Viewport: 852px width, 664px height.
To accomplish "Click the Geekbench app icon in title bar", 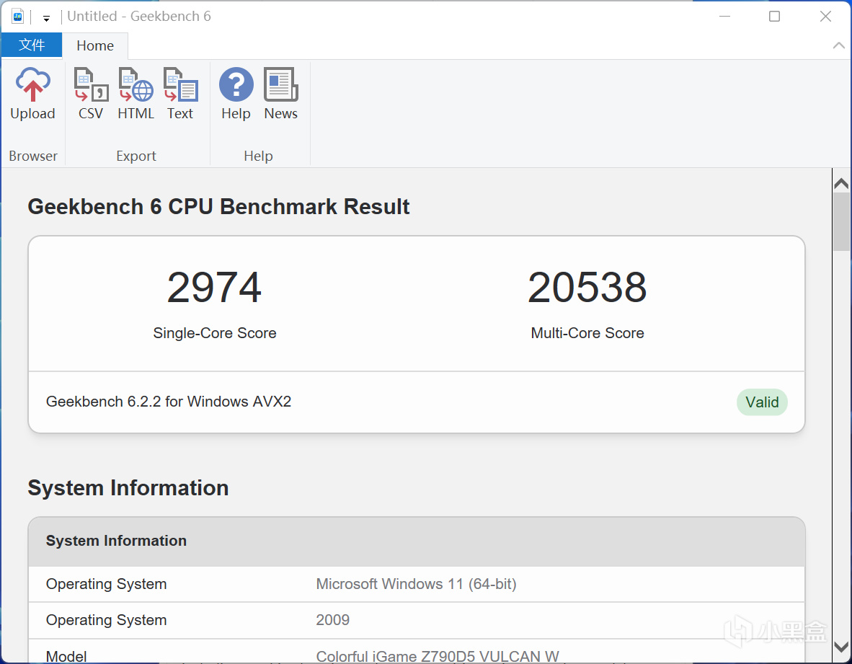I will pos(17,17).
